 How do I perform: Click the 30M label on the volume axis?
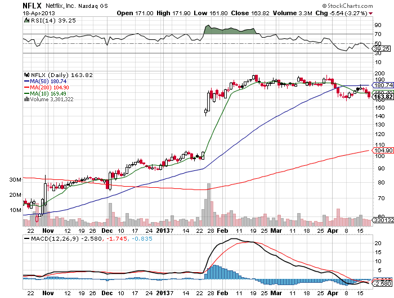pyautogui.click(x=15, y=179)
